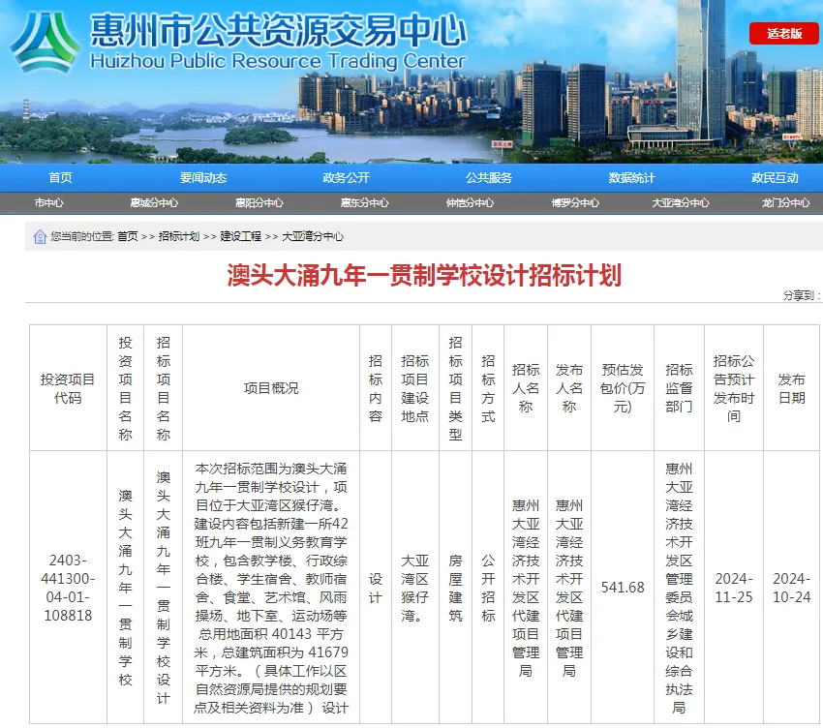Switch to 适老版 elderly-friendly mode
The width and height of the screenshot is (823, 728).
click(783, 33)
